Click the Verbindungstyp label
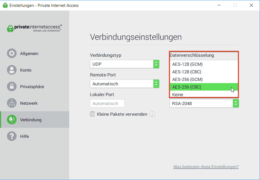260x180 pixels. point(105,55)
